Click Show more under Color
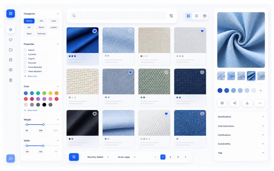This screenshot has width=274, height=171. 31,110
